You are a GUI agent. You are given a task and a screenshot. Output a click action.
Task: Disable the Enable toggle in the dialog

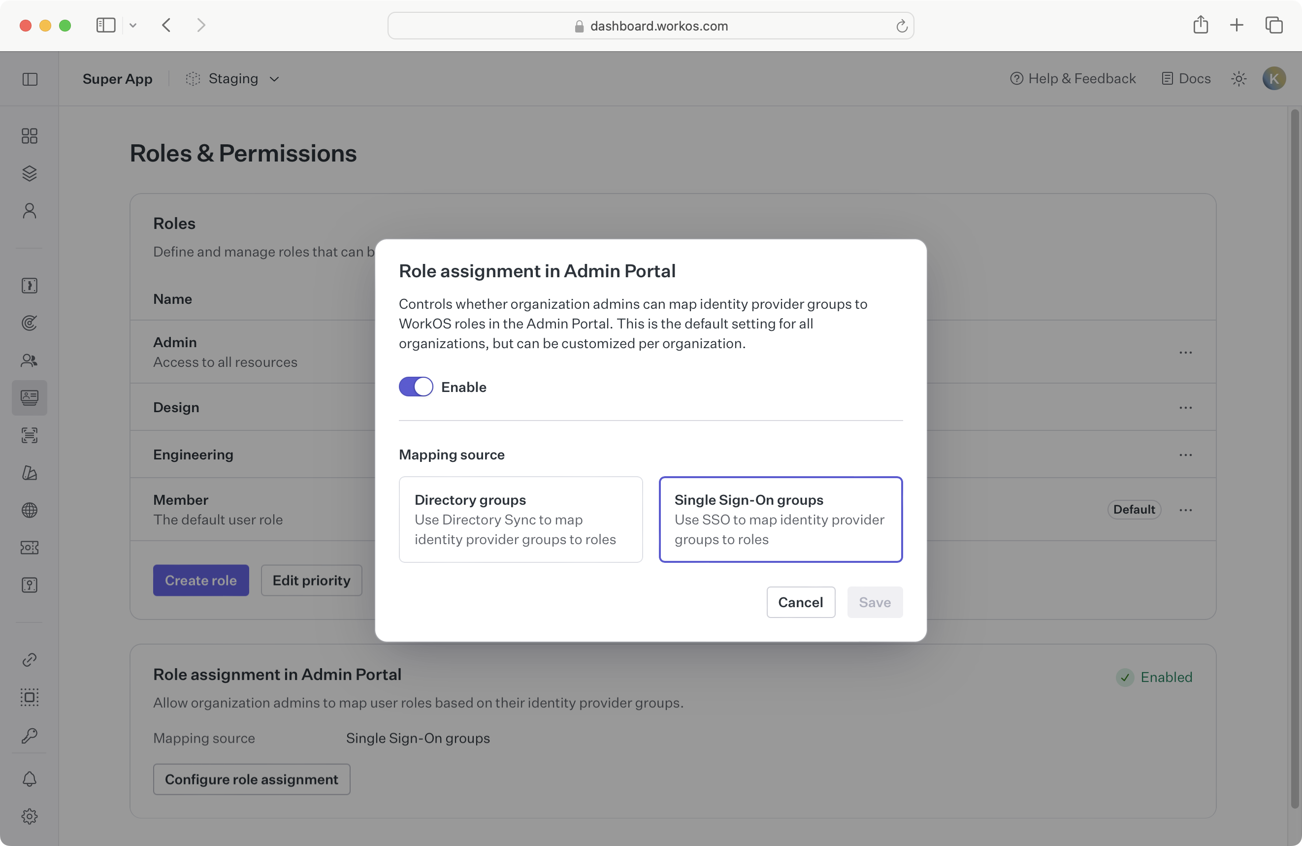coord(415,387)
